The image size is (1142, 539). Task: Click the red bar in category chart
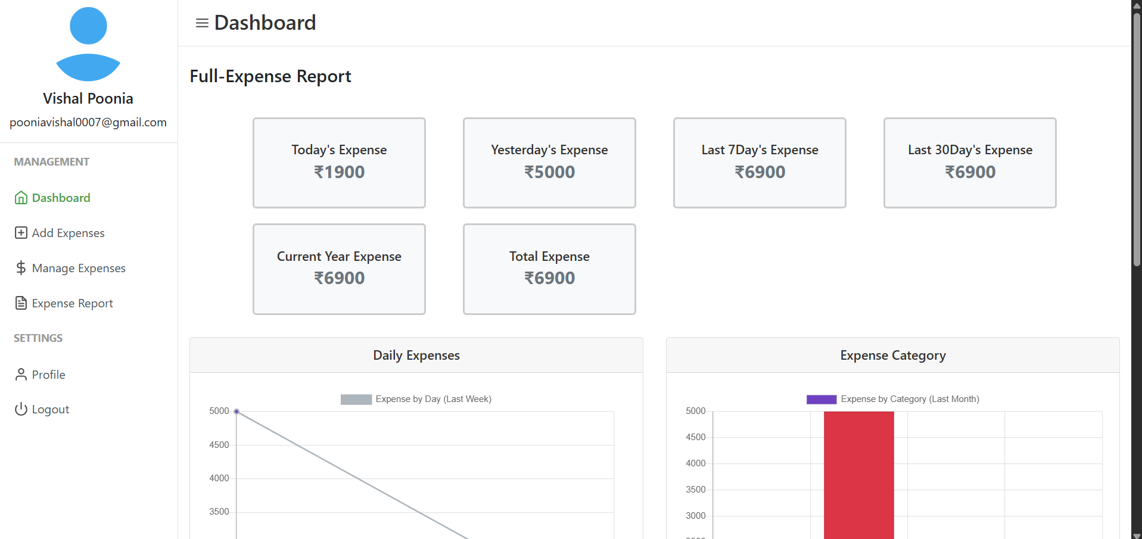(x=859, y=475)
